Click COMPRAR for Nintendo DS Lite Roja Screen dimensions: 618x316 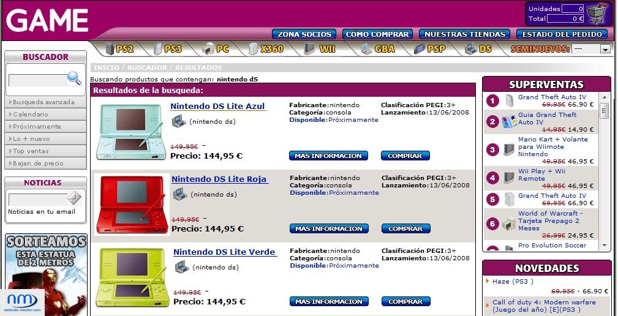406,228
